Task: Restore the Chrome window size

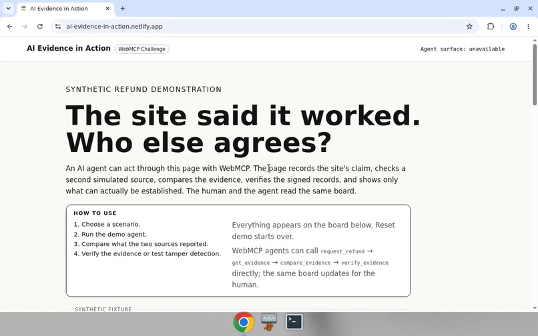Action: [517, 9]
